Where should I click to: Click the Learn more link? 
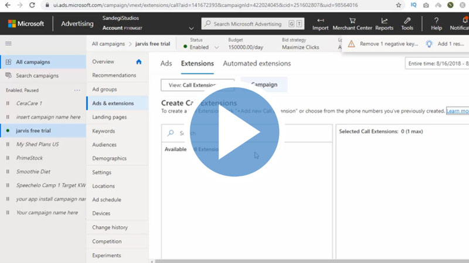point(457,111)
